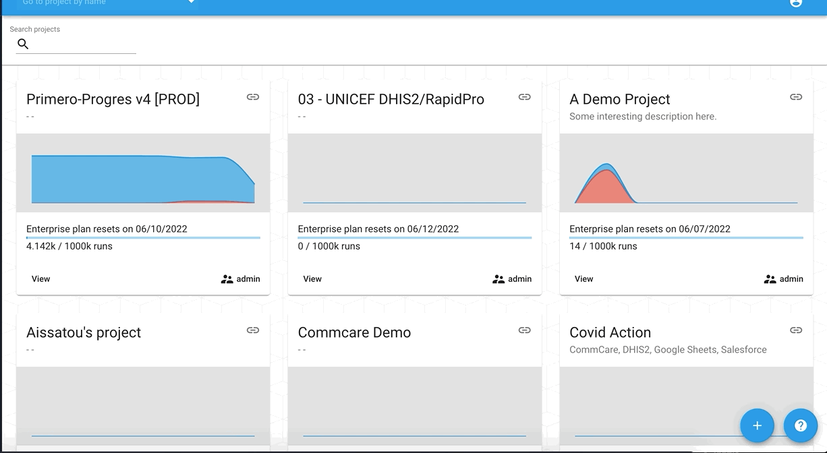
Task: Click link icon on Commcare Demo card
Action: (524, 330)
